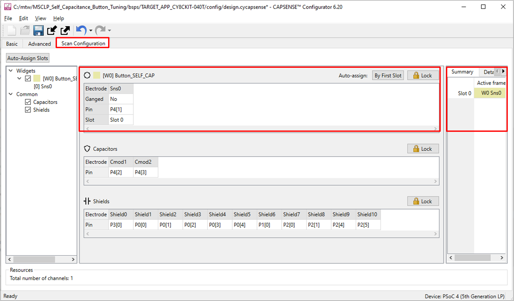Switch to the Basic tab

click(x=12, y=44)
